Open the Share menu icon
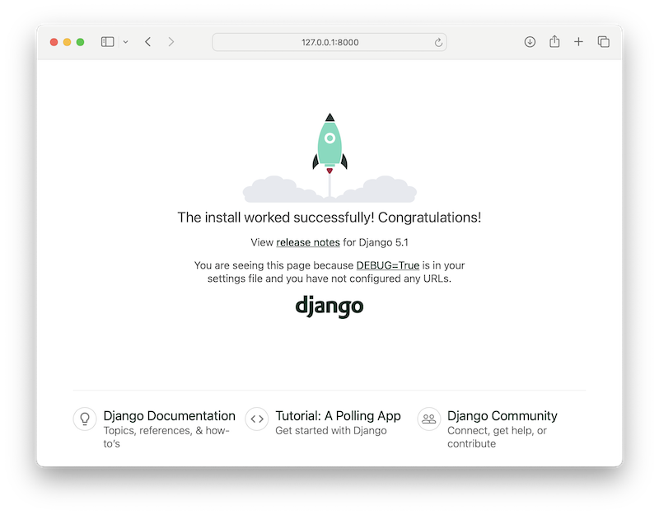The height and width of the screenshot is (515, 659). tap(554, 42)
